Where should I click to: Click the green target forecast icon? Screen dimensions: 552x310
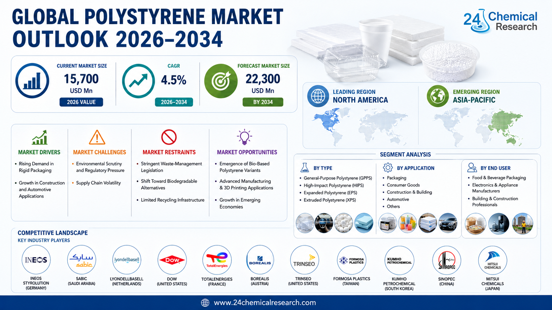click(x=221, y=81)
